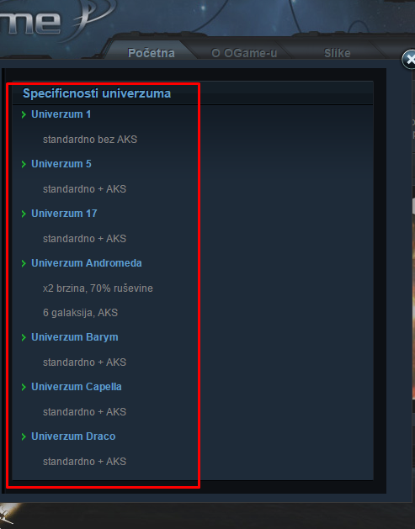Click the green arrow beside Univerzum 5
This screenshot has width=415, height=529.
pyautogui.click(x=24, y=164)
